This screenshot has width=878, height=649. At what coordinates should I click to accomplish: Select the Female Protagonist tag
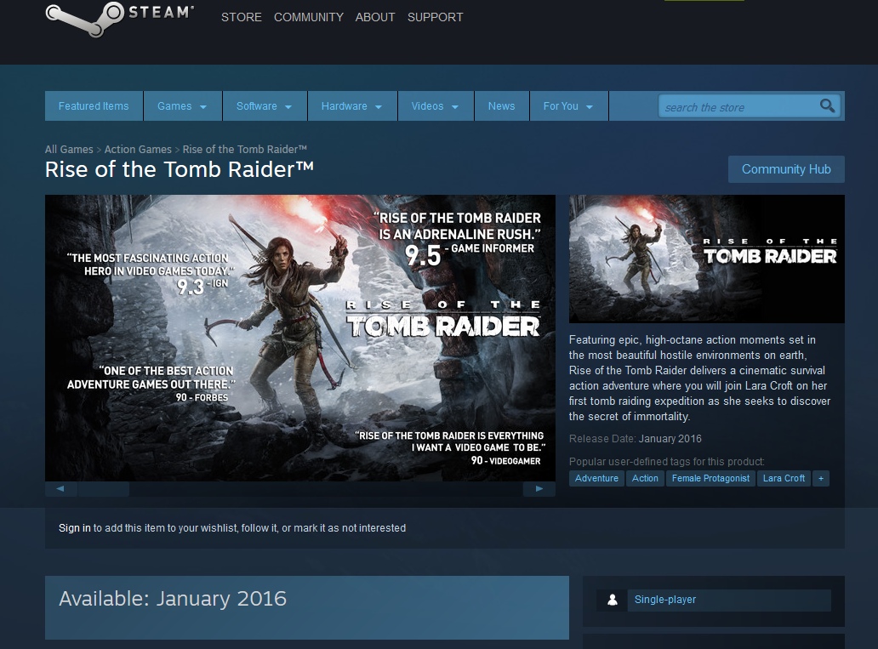click(710, 478)
